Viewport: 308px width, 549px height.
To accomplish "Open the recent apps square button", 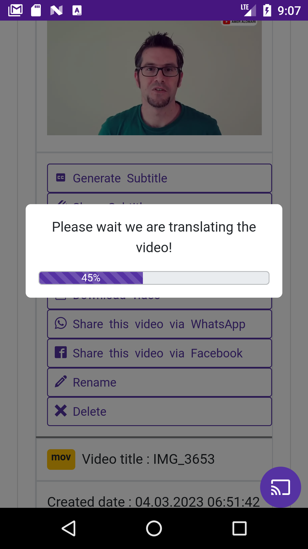I will 240,528.
